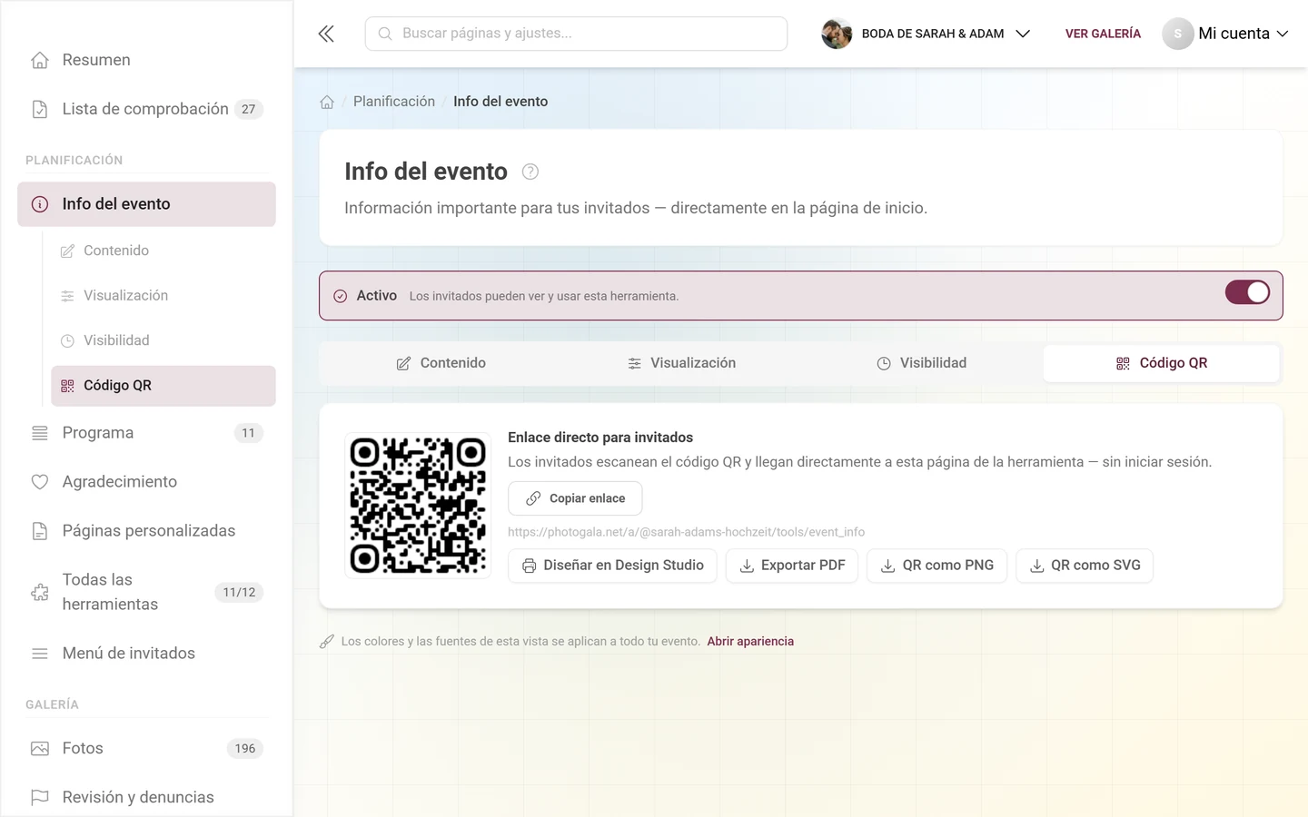Click the paintbrush icon beside appearance note

click(327, 642)
